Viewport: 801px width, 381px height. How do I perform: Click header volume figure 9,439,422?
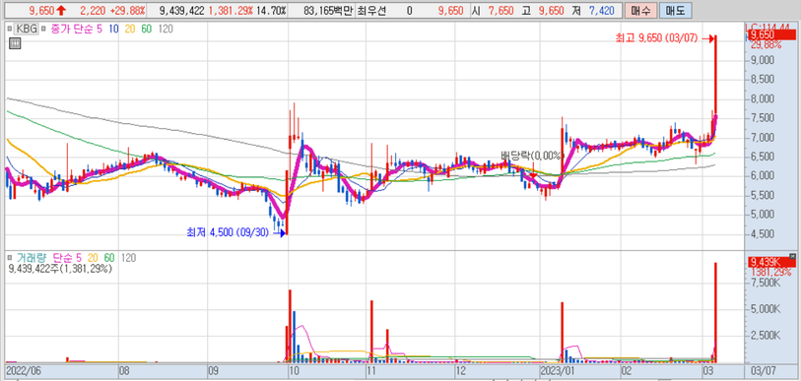182,10
